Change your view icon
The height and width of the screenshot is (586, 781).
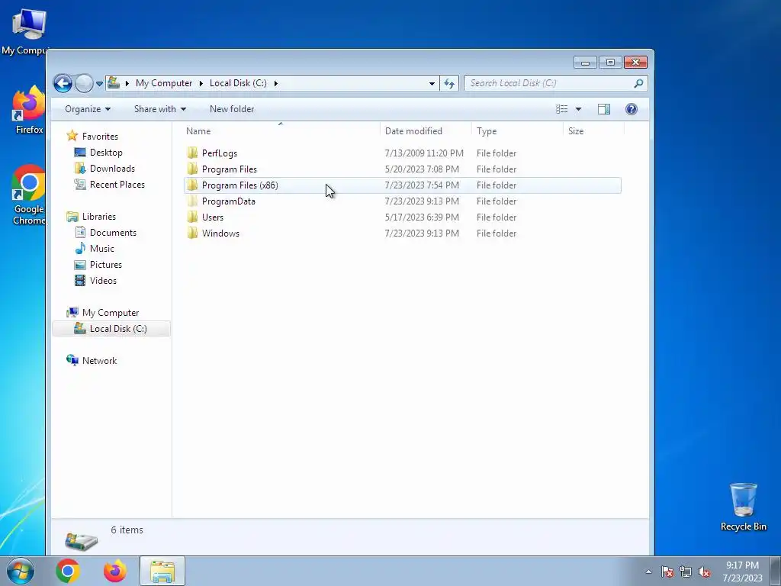tap(562, 109)
